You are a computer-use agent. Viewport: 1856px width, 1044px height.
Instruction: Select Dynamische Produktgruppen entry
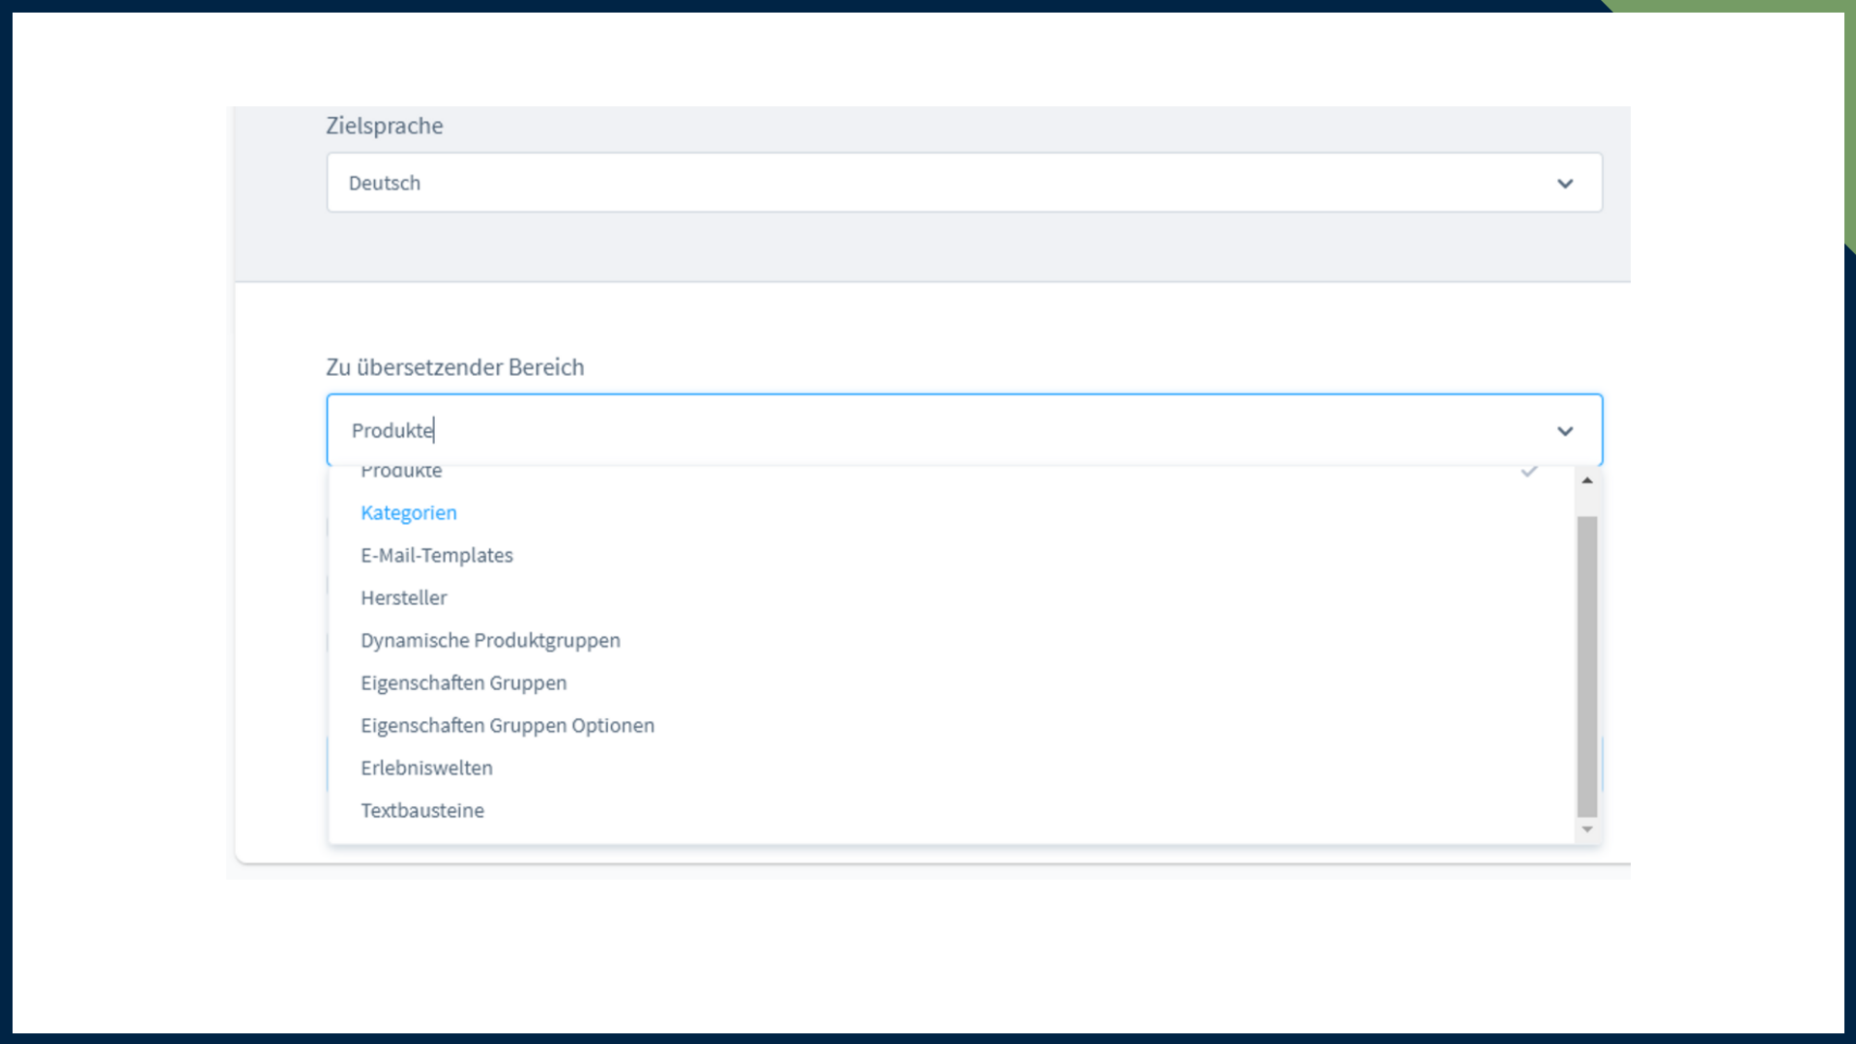coord(490,641)
